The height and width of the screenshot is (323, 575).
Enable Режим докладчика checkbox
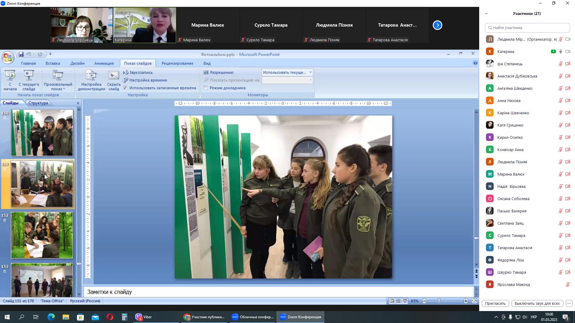205,88
